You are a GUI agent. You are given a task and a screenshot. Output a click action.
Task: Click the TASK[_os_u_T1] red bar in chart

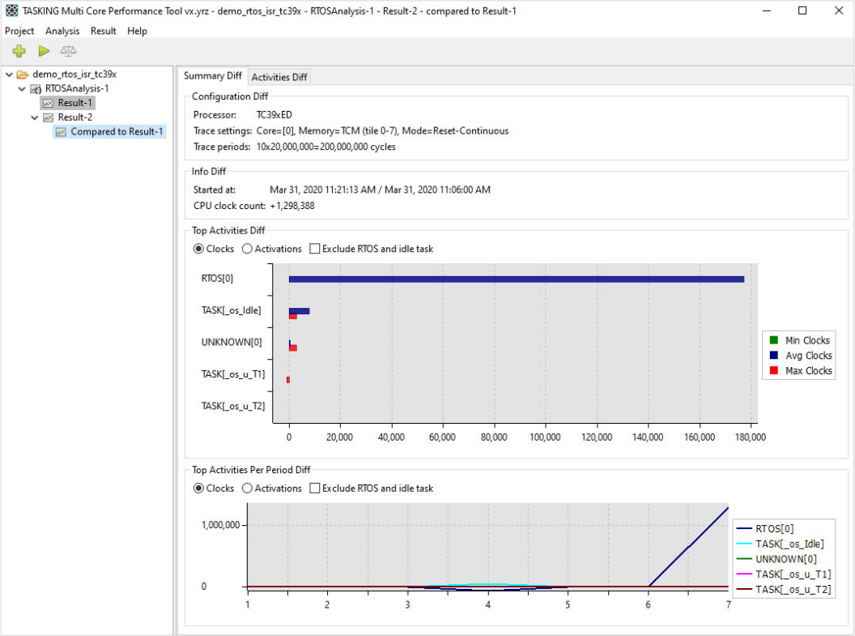(288, 380)
